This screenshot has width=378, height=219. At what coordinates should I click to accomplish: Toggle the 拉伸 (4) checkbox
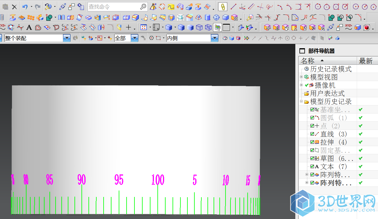click(312, 142)
